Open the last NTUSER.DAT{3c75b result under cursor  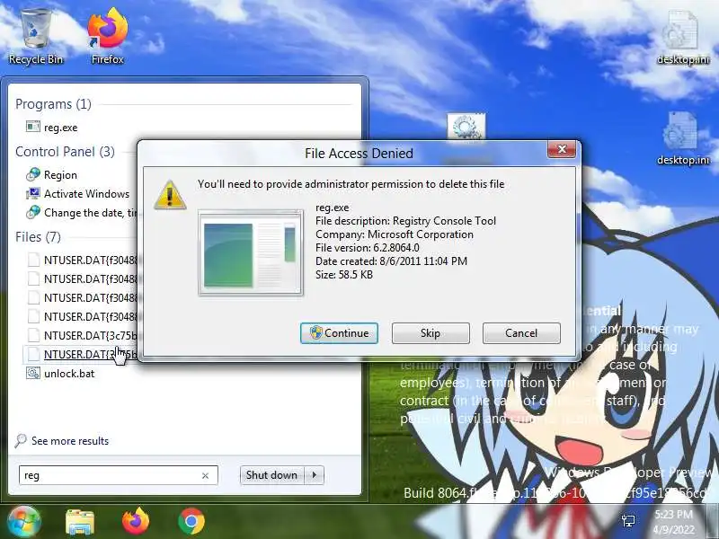81,354
